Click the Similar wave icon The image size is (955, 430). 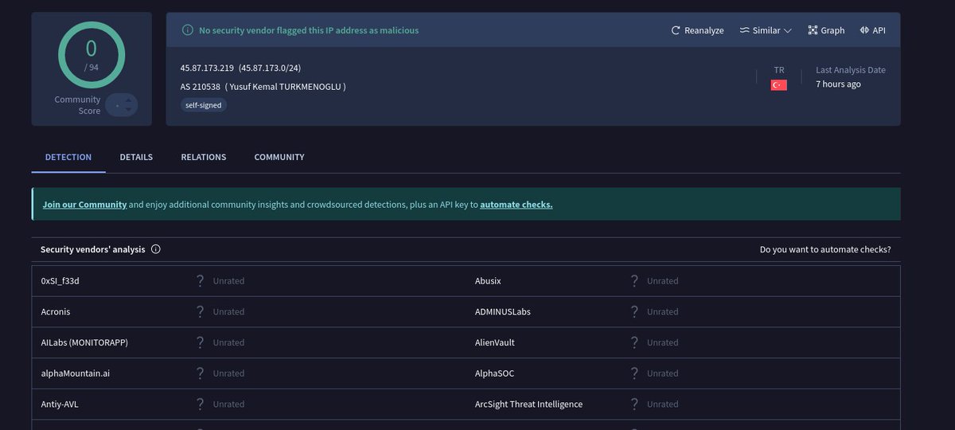744,30
